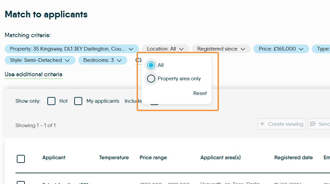Click the SMS speech bubble icon
Image resolution: width=330 pixels, height=184 pixels.
click(x=313, y=124)
